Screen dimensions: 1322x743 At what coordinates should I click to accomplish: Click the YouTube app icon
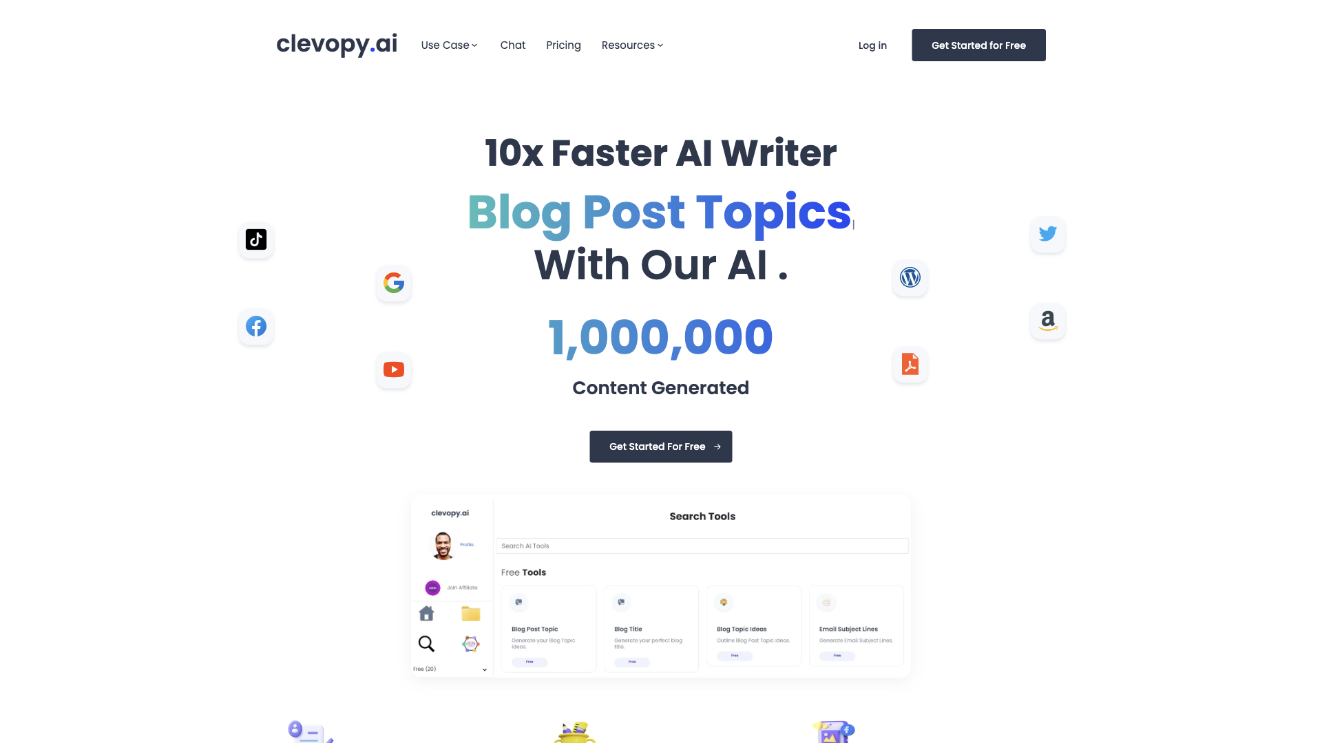393,369
